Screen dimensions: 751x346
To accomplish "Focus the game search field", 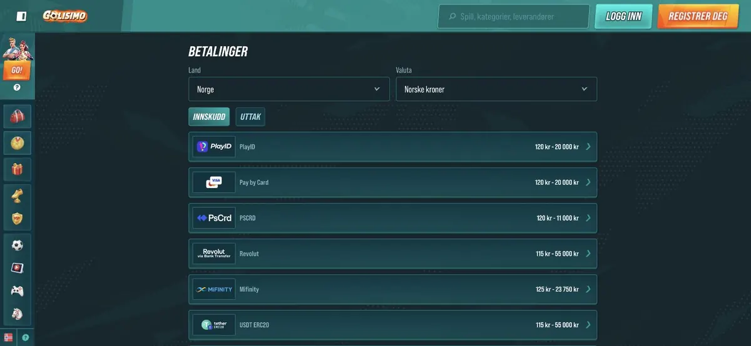I will coord(513,17).
